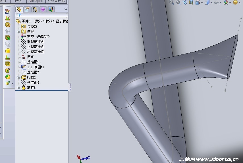Open the Apply Scene dropdown arrow

point(239,3)
